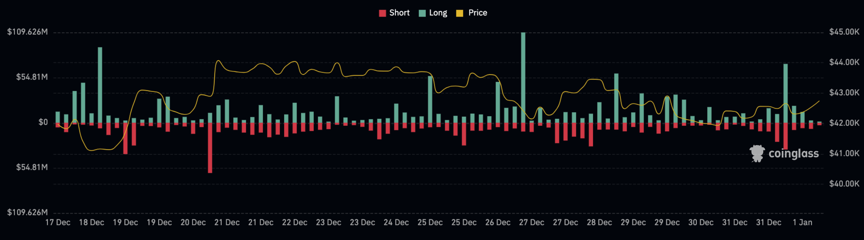Screen dimensions: 864x240
Task: Click the "$54.81M" label below the $0 label
Action: pyautogui.click(x=32, y=167)
